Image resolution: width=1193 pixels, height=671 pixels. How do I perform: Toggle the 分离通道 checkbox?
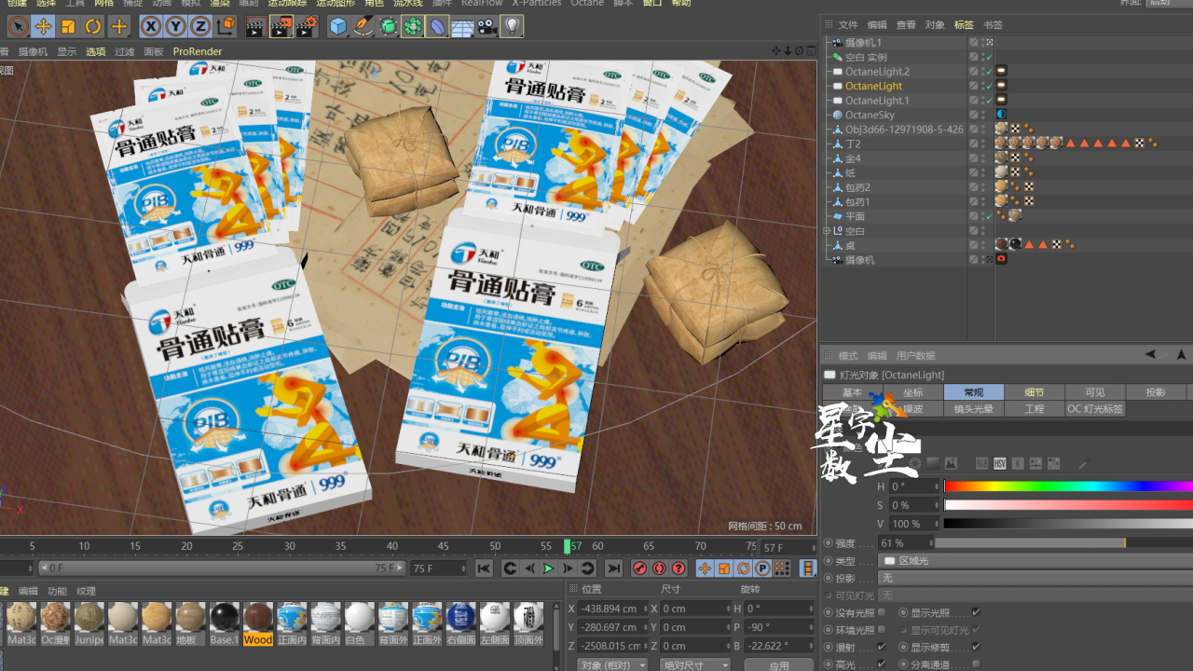(976, 664)
